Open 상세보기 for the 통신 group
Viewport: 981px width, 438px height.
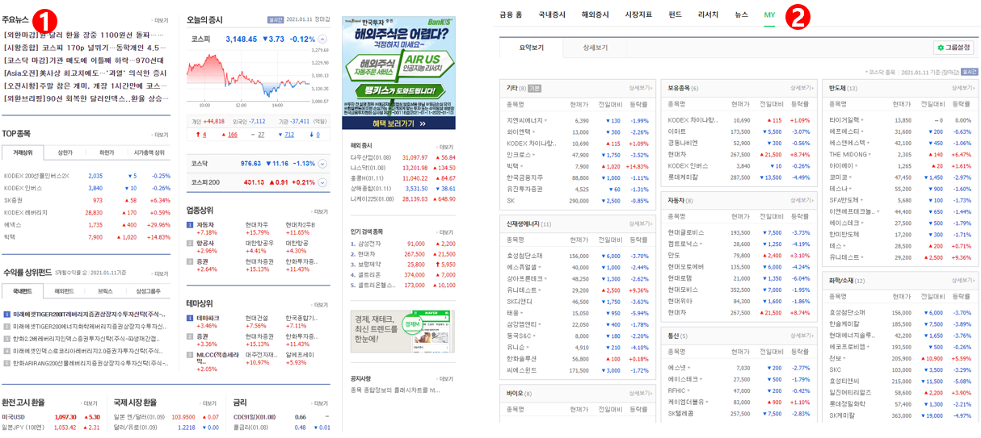tap(802, 336)
